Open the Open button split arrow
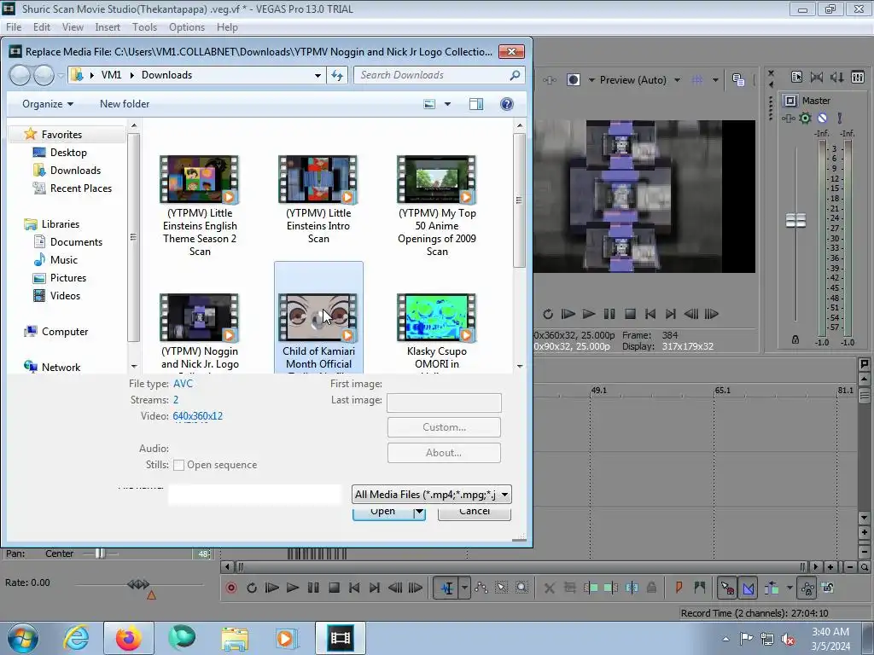This screenshot has width=874, height=655. pos(419,512)
